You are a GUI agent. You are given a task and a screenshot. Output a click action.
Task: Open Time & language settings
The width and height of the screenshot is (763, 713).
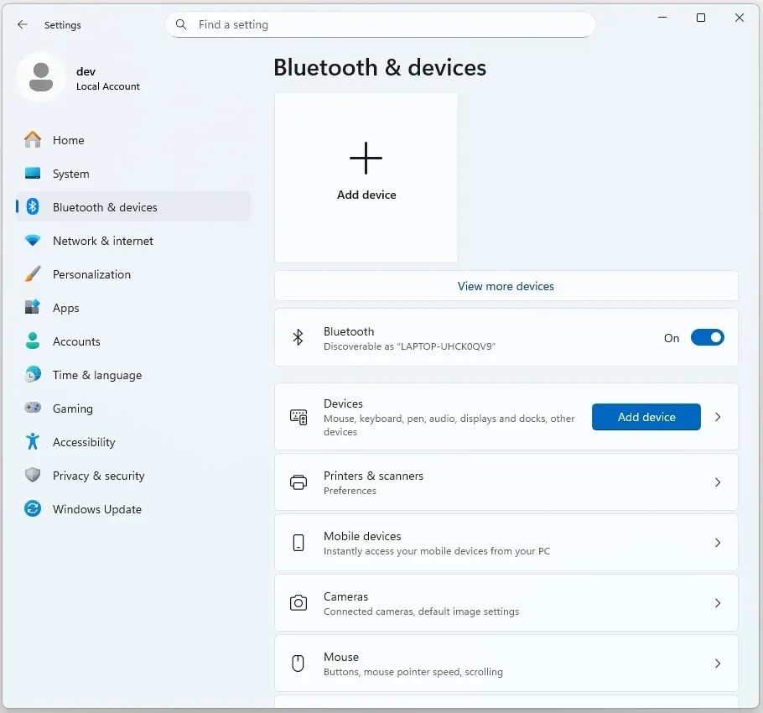pyautogui.click(x=133, y=375)
